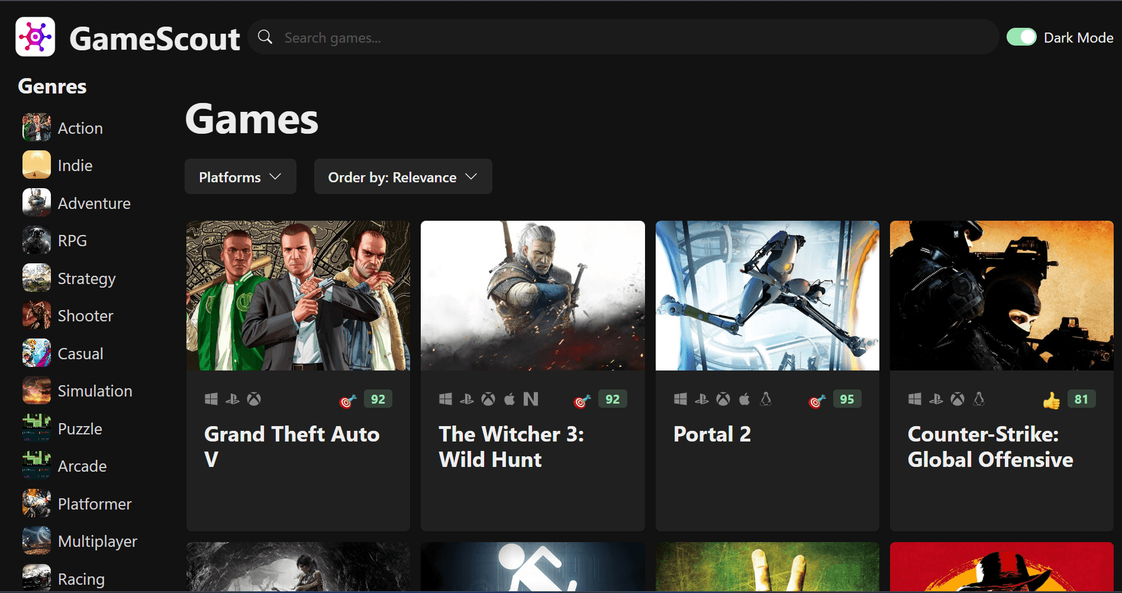Select the Shooter genre thumbnail icon

pyautogui.click(x=37, y=315)
